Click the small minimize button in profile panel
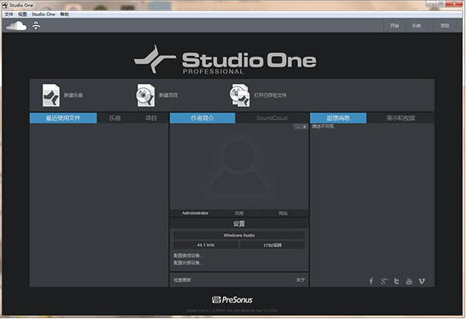The image size is (466, 319). point(297,127)
